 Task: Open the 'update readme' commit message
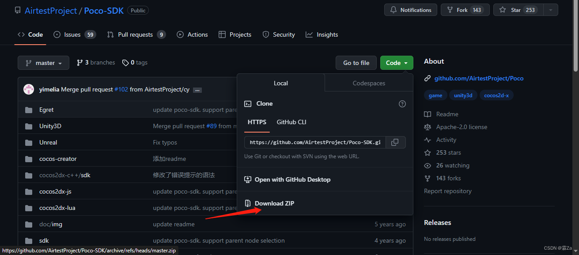(x=174, y=224)
